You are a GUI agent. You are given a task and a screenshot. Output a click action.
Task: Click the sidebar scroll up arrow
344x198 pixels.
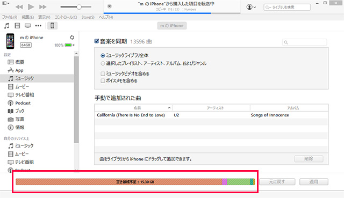click(76, 54)
